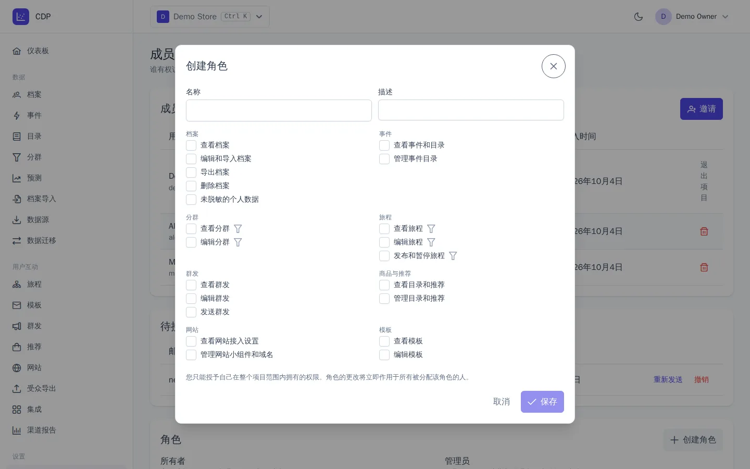Open the Demo Store project switcher

210,17
